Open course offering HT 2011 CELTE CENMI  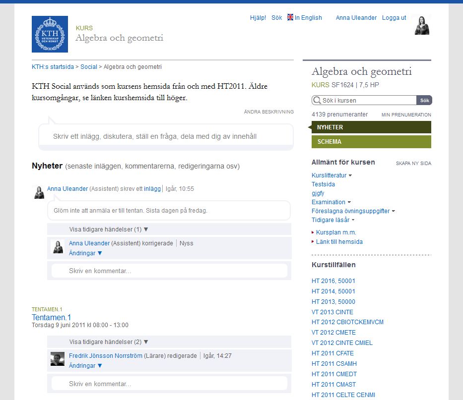[x=343, y=395]
